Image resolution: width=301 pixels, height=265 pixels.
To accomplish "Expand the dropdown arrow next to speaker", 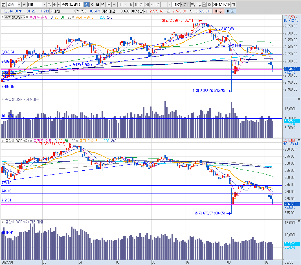I will coord(59,5).
